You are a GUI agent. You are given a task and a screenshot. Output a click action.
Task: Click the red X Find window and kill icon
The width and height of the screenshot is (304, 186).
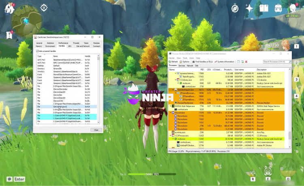[246, 62]
